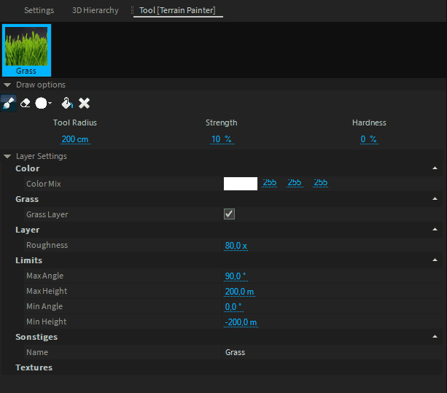Collapse the Limits group arrow
Viewport: 447px width, 393px height.
(x=435, y=261)
